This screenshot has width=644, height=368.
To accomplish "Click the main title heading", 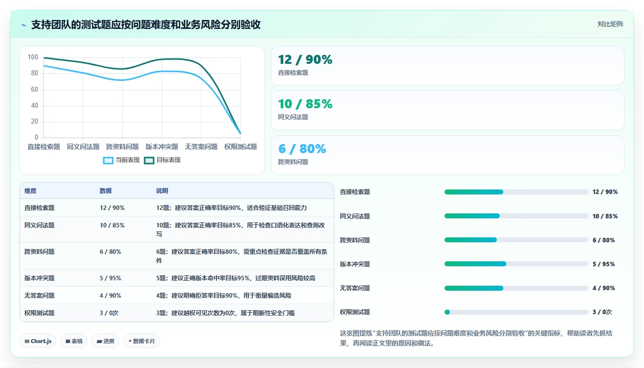I will click(146, 25).
